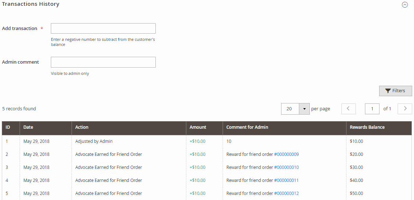Viewport: 414px width, 200px height.
Task: Open friend order #000000011 link
Action: point(286,180)
